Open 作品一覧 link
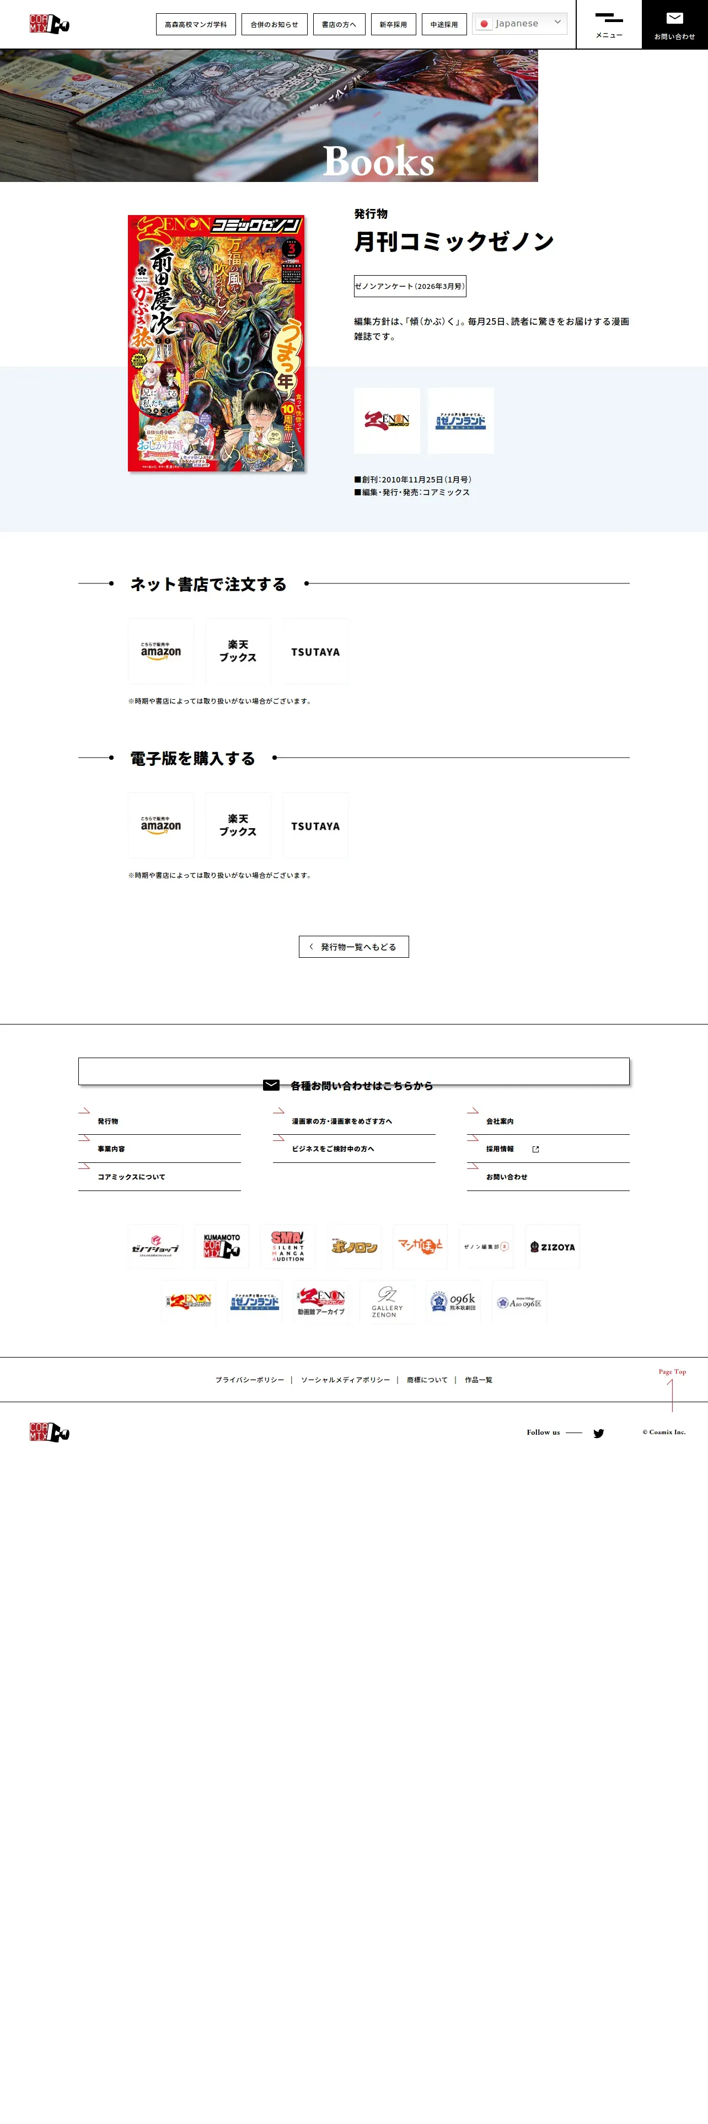Viewport: 708px width, 2124px height. tap(478, 1380)
